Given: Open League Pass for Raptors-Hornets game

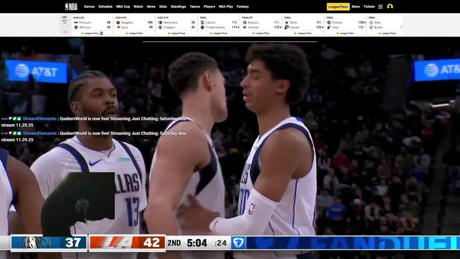Looking at the screenshot, I should pos(261,33).
